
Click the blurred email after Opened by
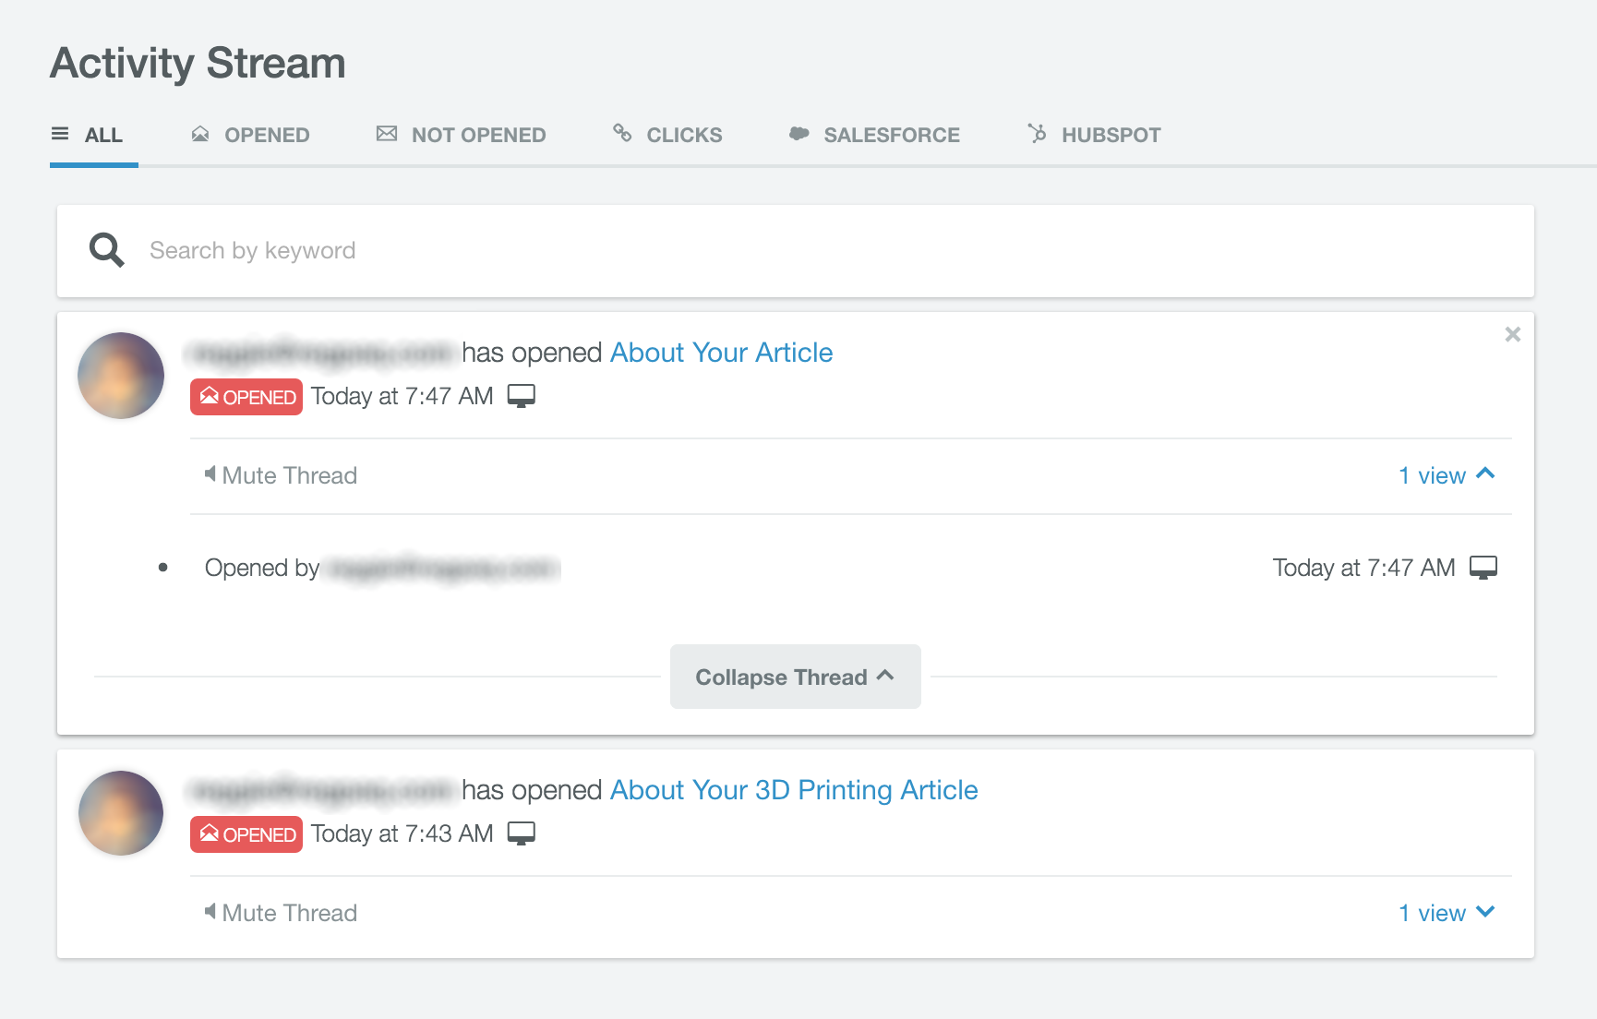click(443, 568)
